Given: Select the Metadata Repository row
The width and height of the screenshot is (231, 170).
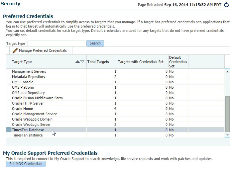Looking at the screenshot, I should [x=115, y=77].
